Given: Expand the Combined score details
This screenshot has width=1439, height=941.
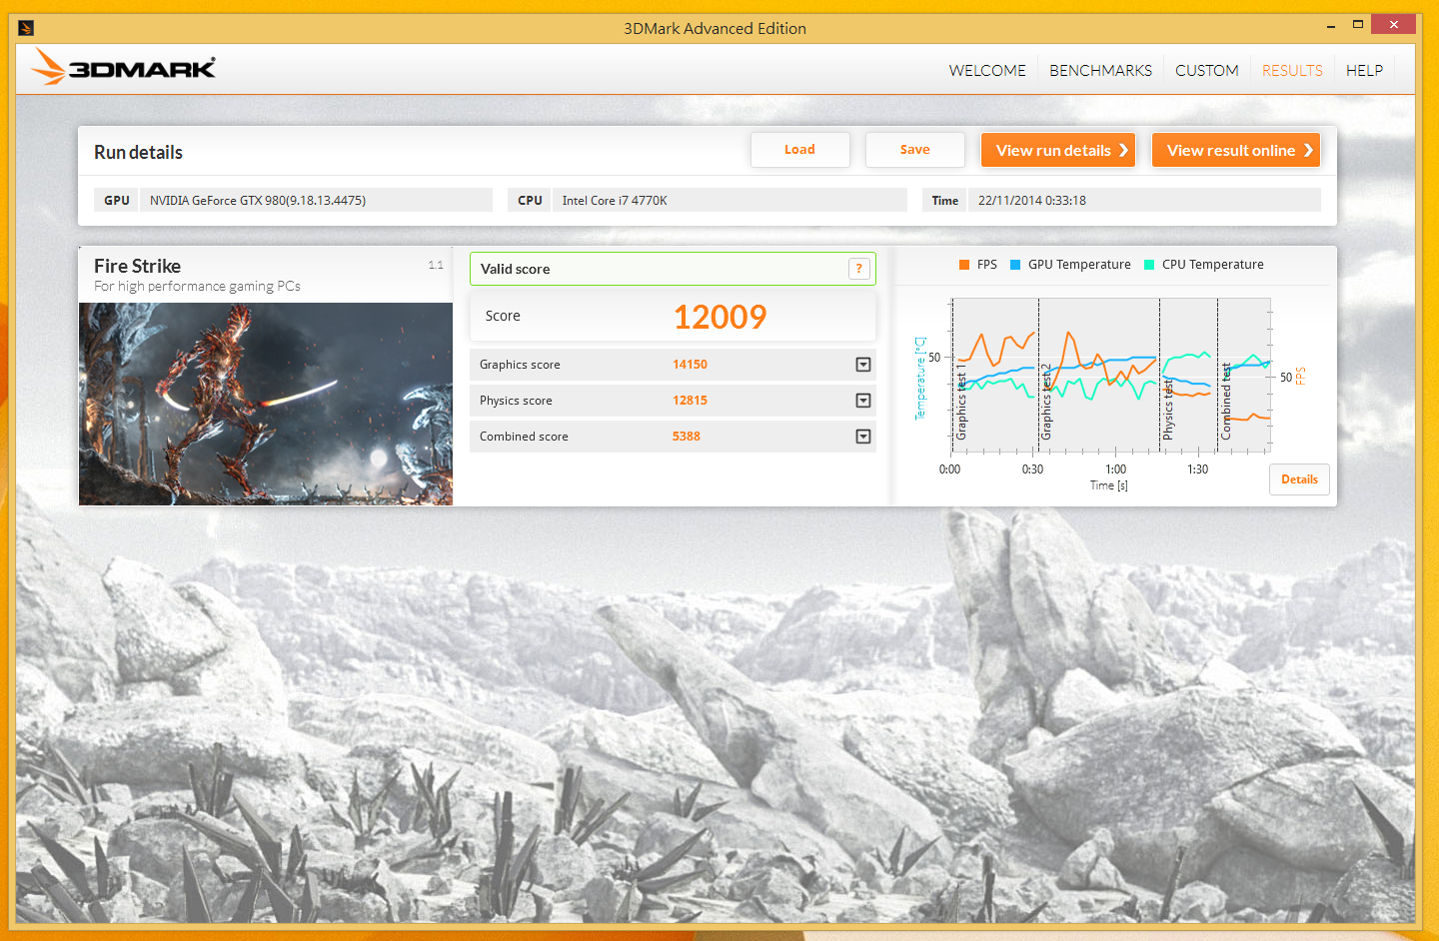Looking at the screenshot, I should click(863, 437).
